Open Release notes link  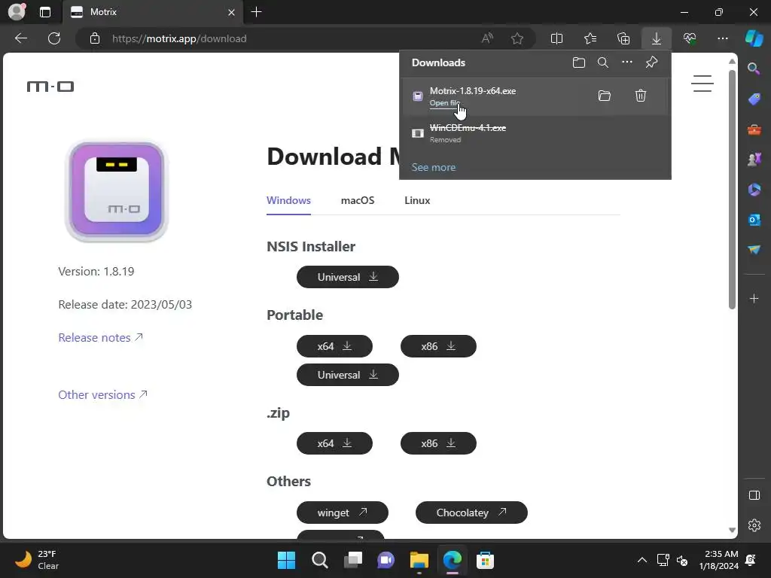(101, 338)
